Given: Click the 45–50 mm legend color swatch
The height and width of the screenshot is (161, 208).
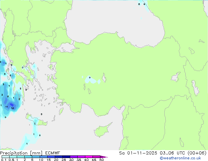Looking at the screenshot, I should pos(96,157).
